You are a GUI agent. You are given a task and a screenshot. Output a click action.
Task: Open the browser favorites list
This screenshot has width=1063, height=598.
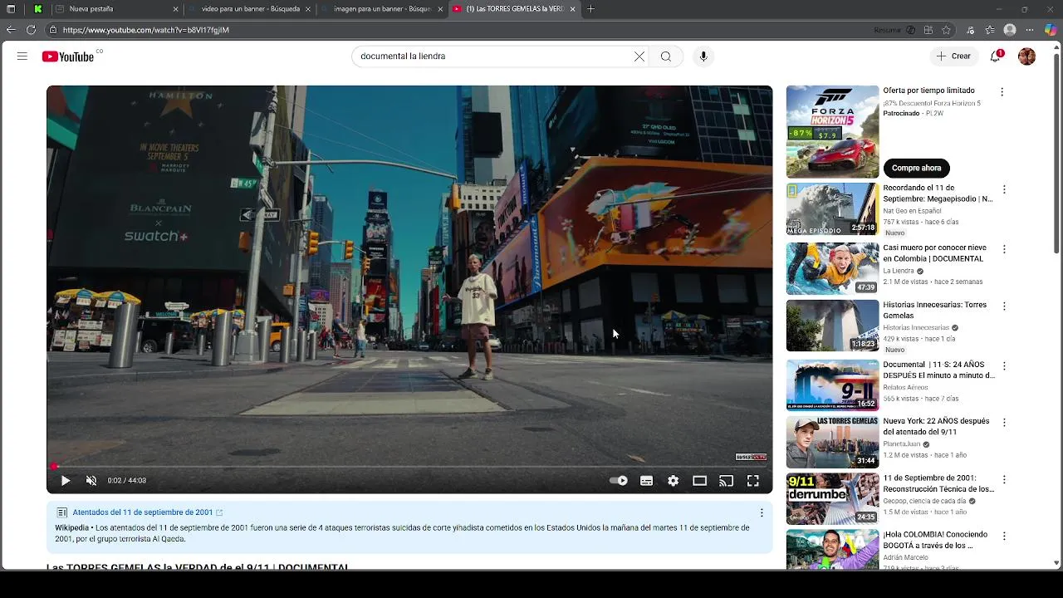coord(990,30)
